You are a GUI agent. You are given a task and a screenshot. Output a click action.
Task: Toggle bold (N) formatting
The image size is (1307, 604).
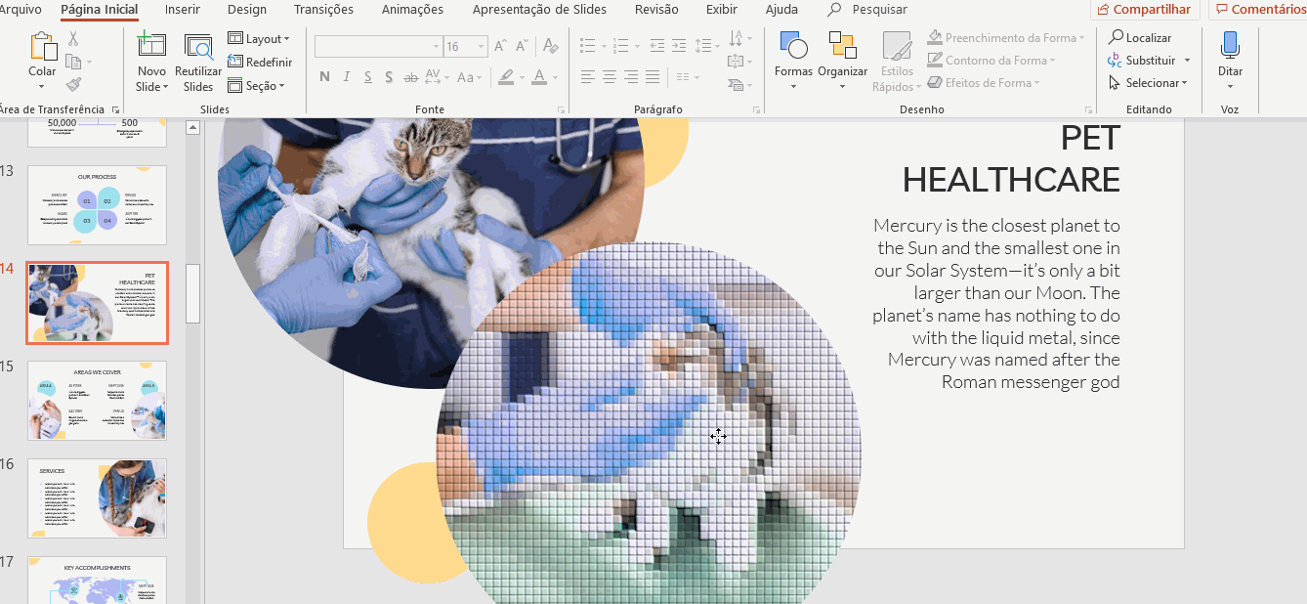tap(325, 77)
